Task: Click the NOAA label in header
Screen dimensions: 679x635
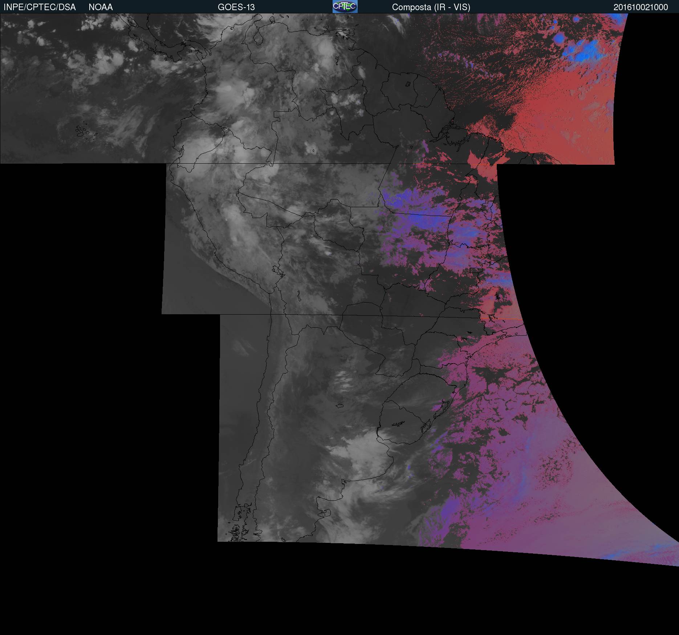Action: (x=101, y=7)
